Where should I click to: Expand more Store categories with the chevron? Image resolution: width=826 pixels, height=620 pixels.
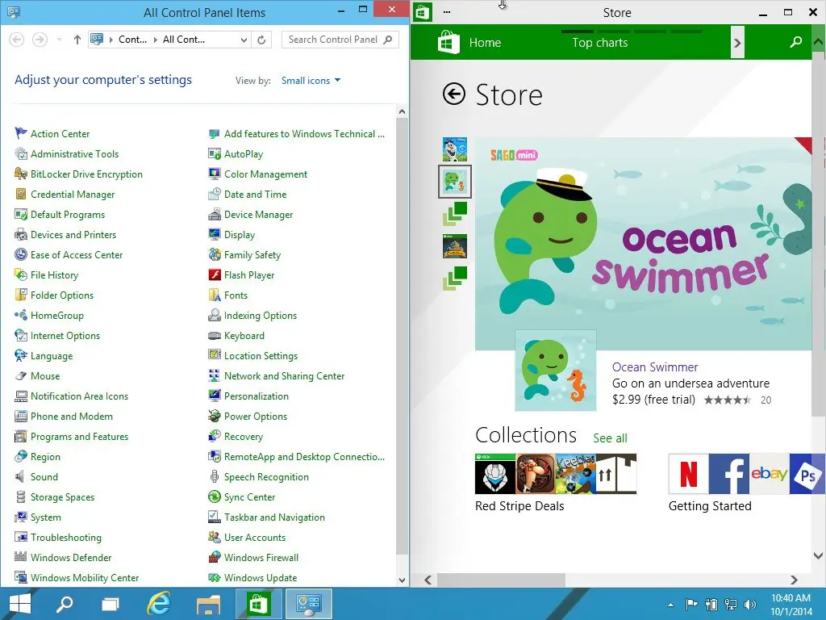736,41
